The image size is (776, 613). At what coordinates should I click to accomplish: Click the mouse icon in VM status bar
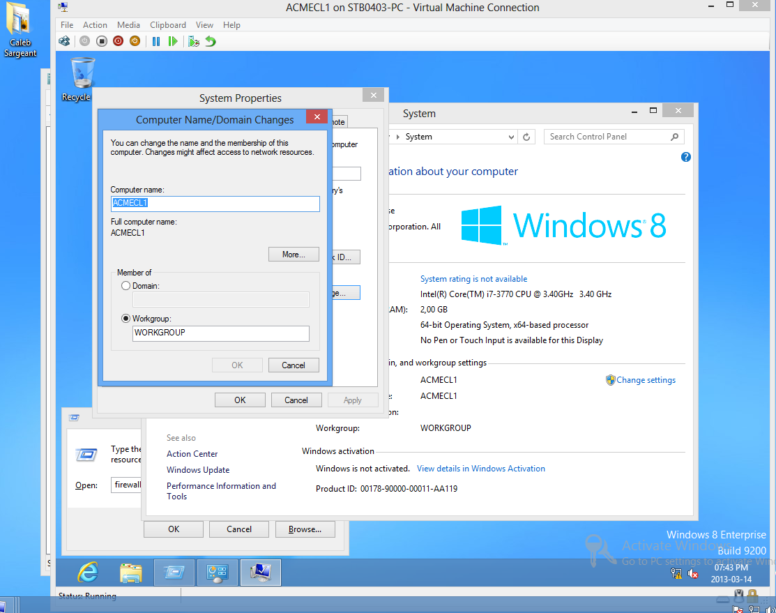point(738,594)
